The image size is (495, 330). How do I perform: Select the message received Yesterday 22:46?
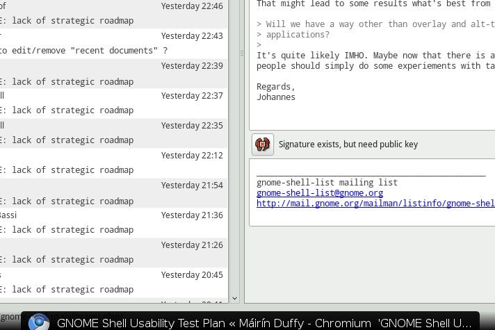(111, 14)
